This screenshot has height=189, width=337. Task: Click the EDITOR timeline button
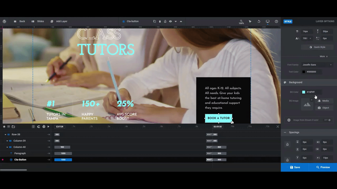[60, 127]
